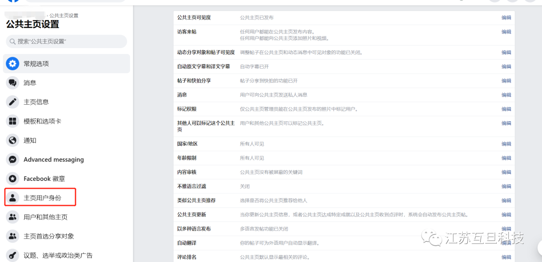Screen dimensions: 542x262
Task: Open 主页首选分享对象 settings section
Action: [x=49, y=236]
